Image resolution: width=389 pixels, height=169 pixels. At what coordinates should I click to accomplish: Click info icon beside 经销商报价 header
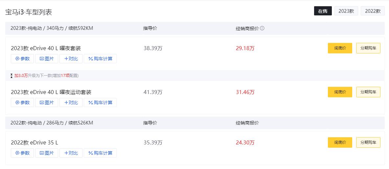(x=262, y=28)
